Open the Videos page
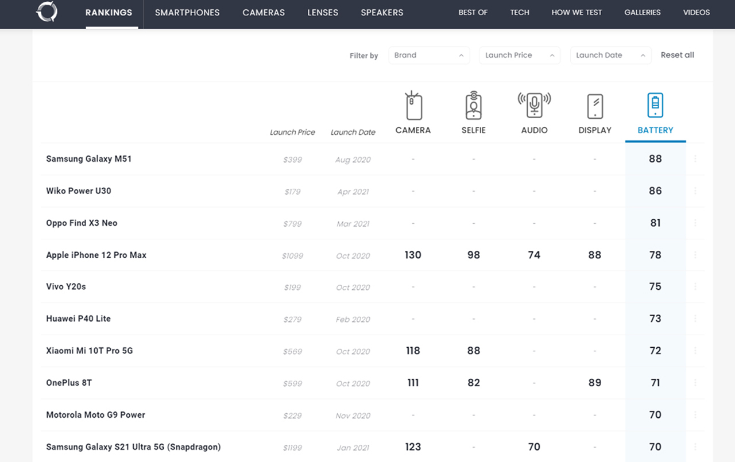The image size is (735, 462). (x=697, y=12)
